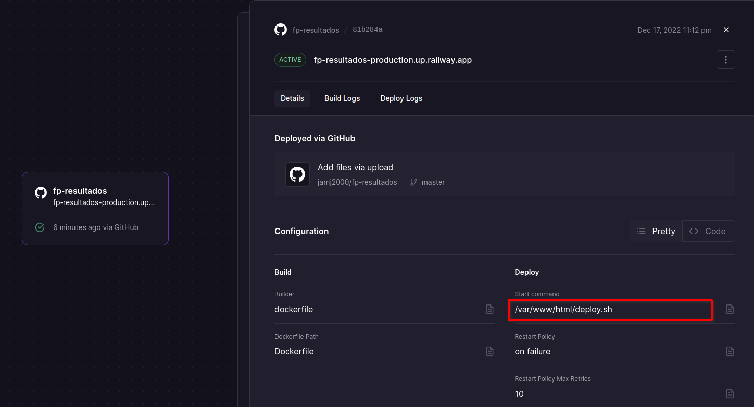Select the fp-resultados service card
The width and height of the screenshot is (754, 407).
[95, 209]
